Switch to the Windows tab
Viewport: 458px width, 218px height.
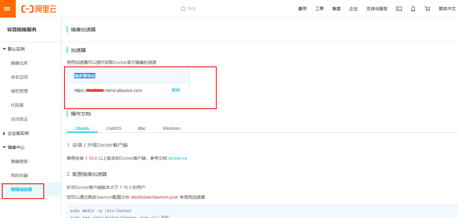(172, 128)
